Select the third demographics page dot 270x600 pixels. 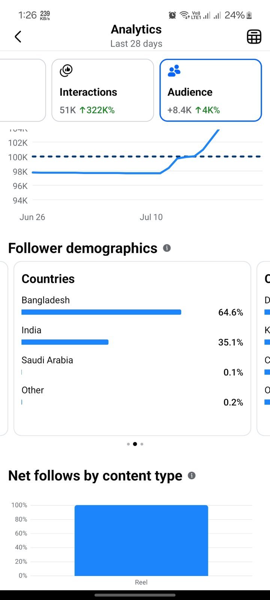coord(142,444)
